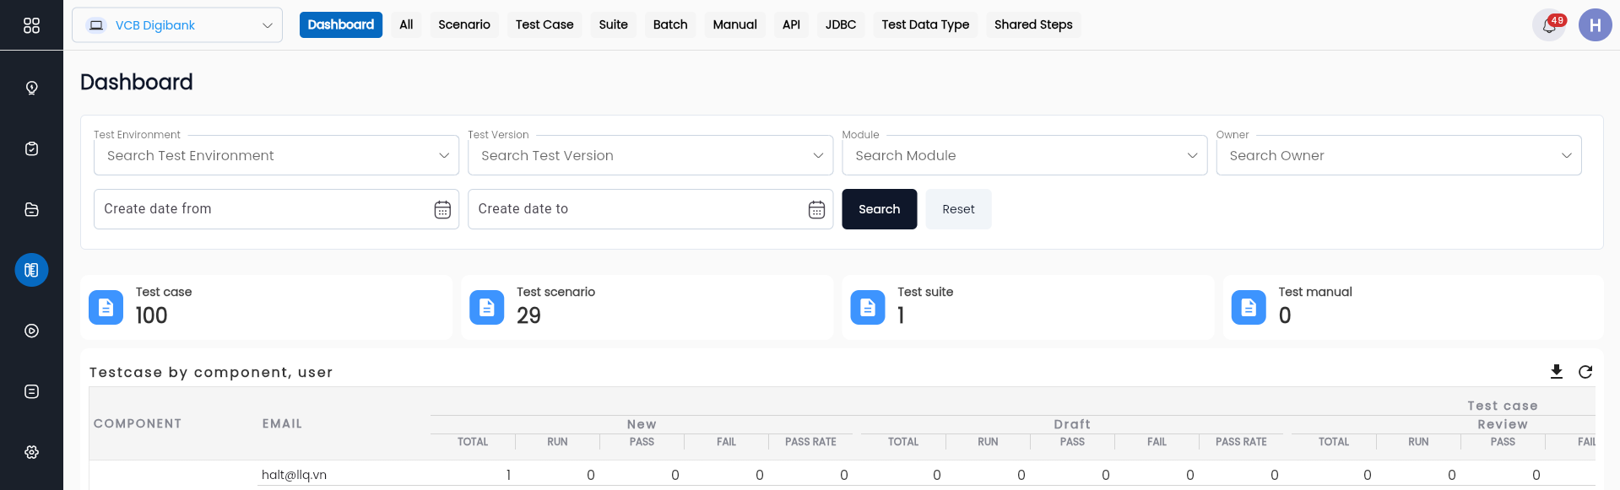Open the JDBC tab
The width and height of the screenshot is (1620, 490).
click(841, 25)
